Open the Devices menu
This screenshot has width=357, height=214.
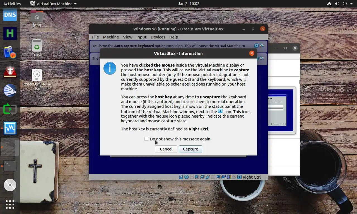pyautogui.click(x=158, y=37)
